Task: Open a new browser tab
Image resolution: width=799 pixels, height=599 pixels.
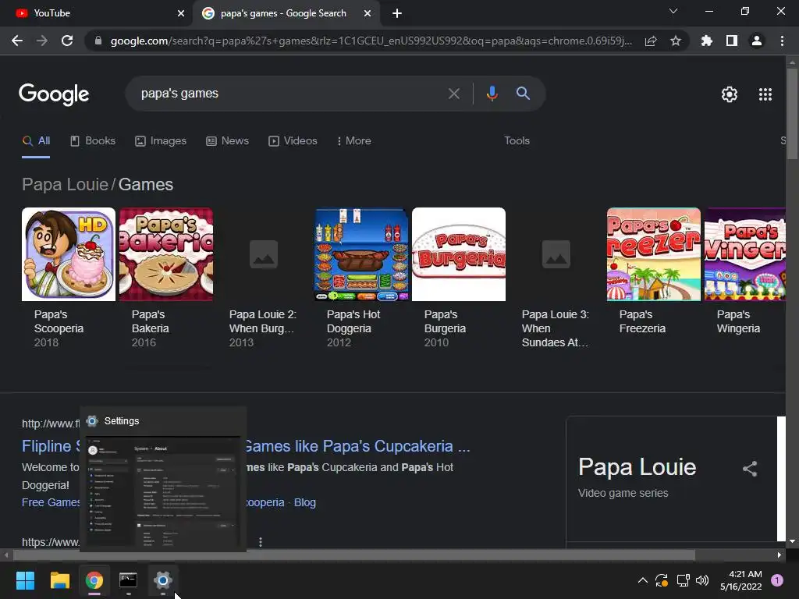Action: tap(397, 13)
